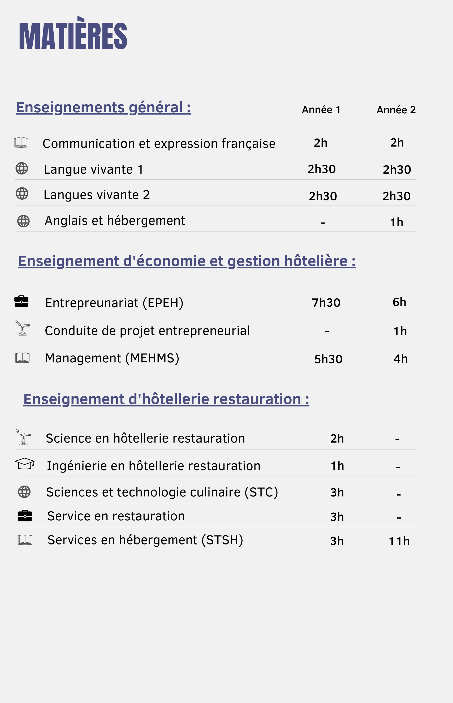Open the Enseignement d'économie et gestion hôtelière link

pyautogui.click(x=187, y=261)
